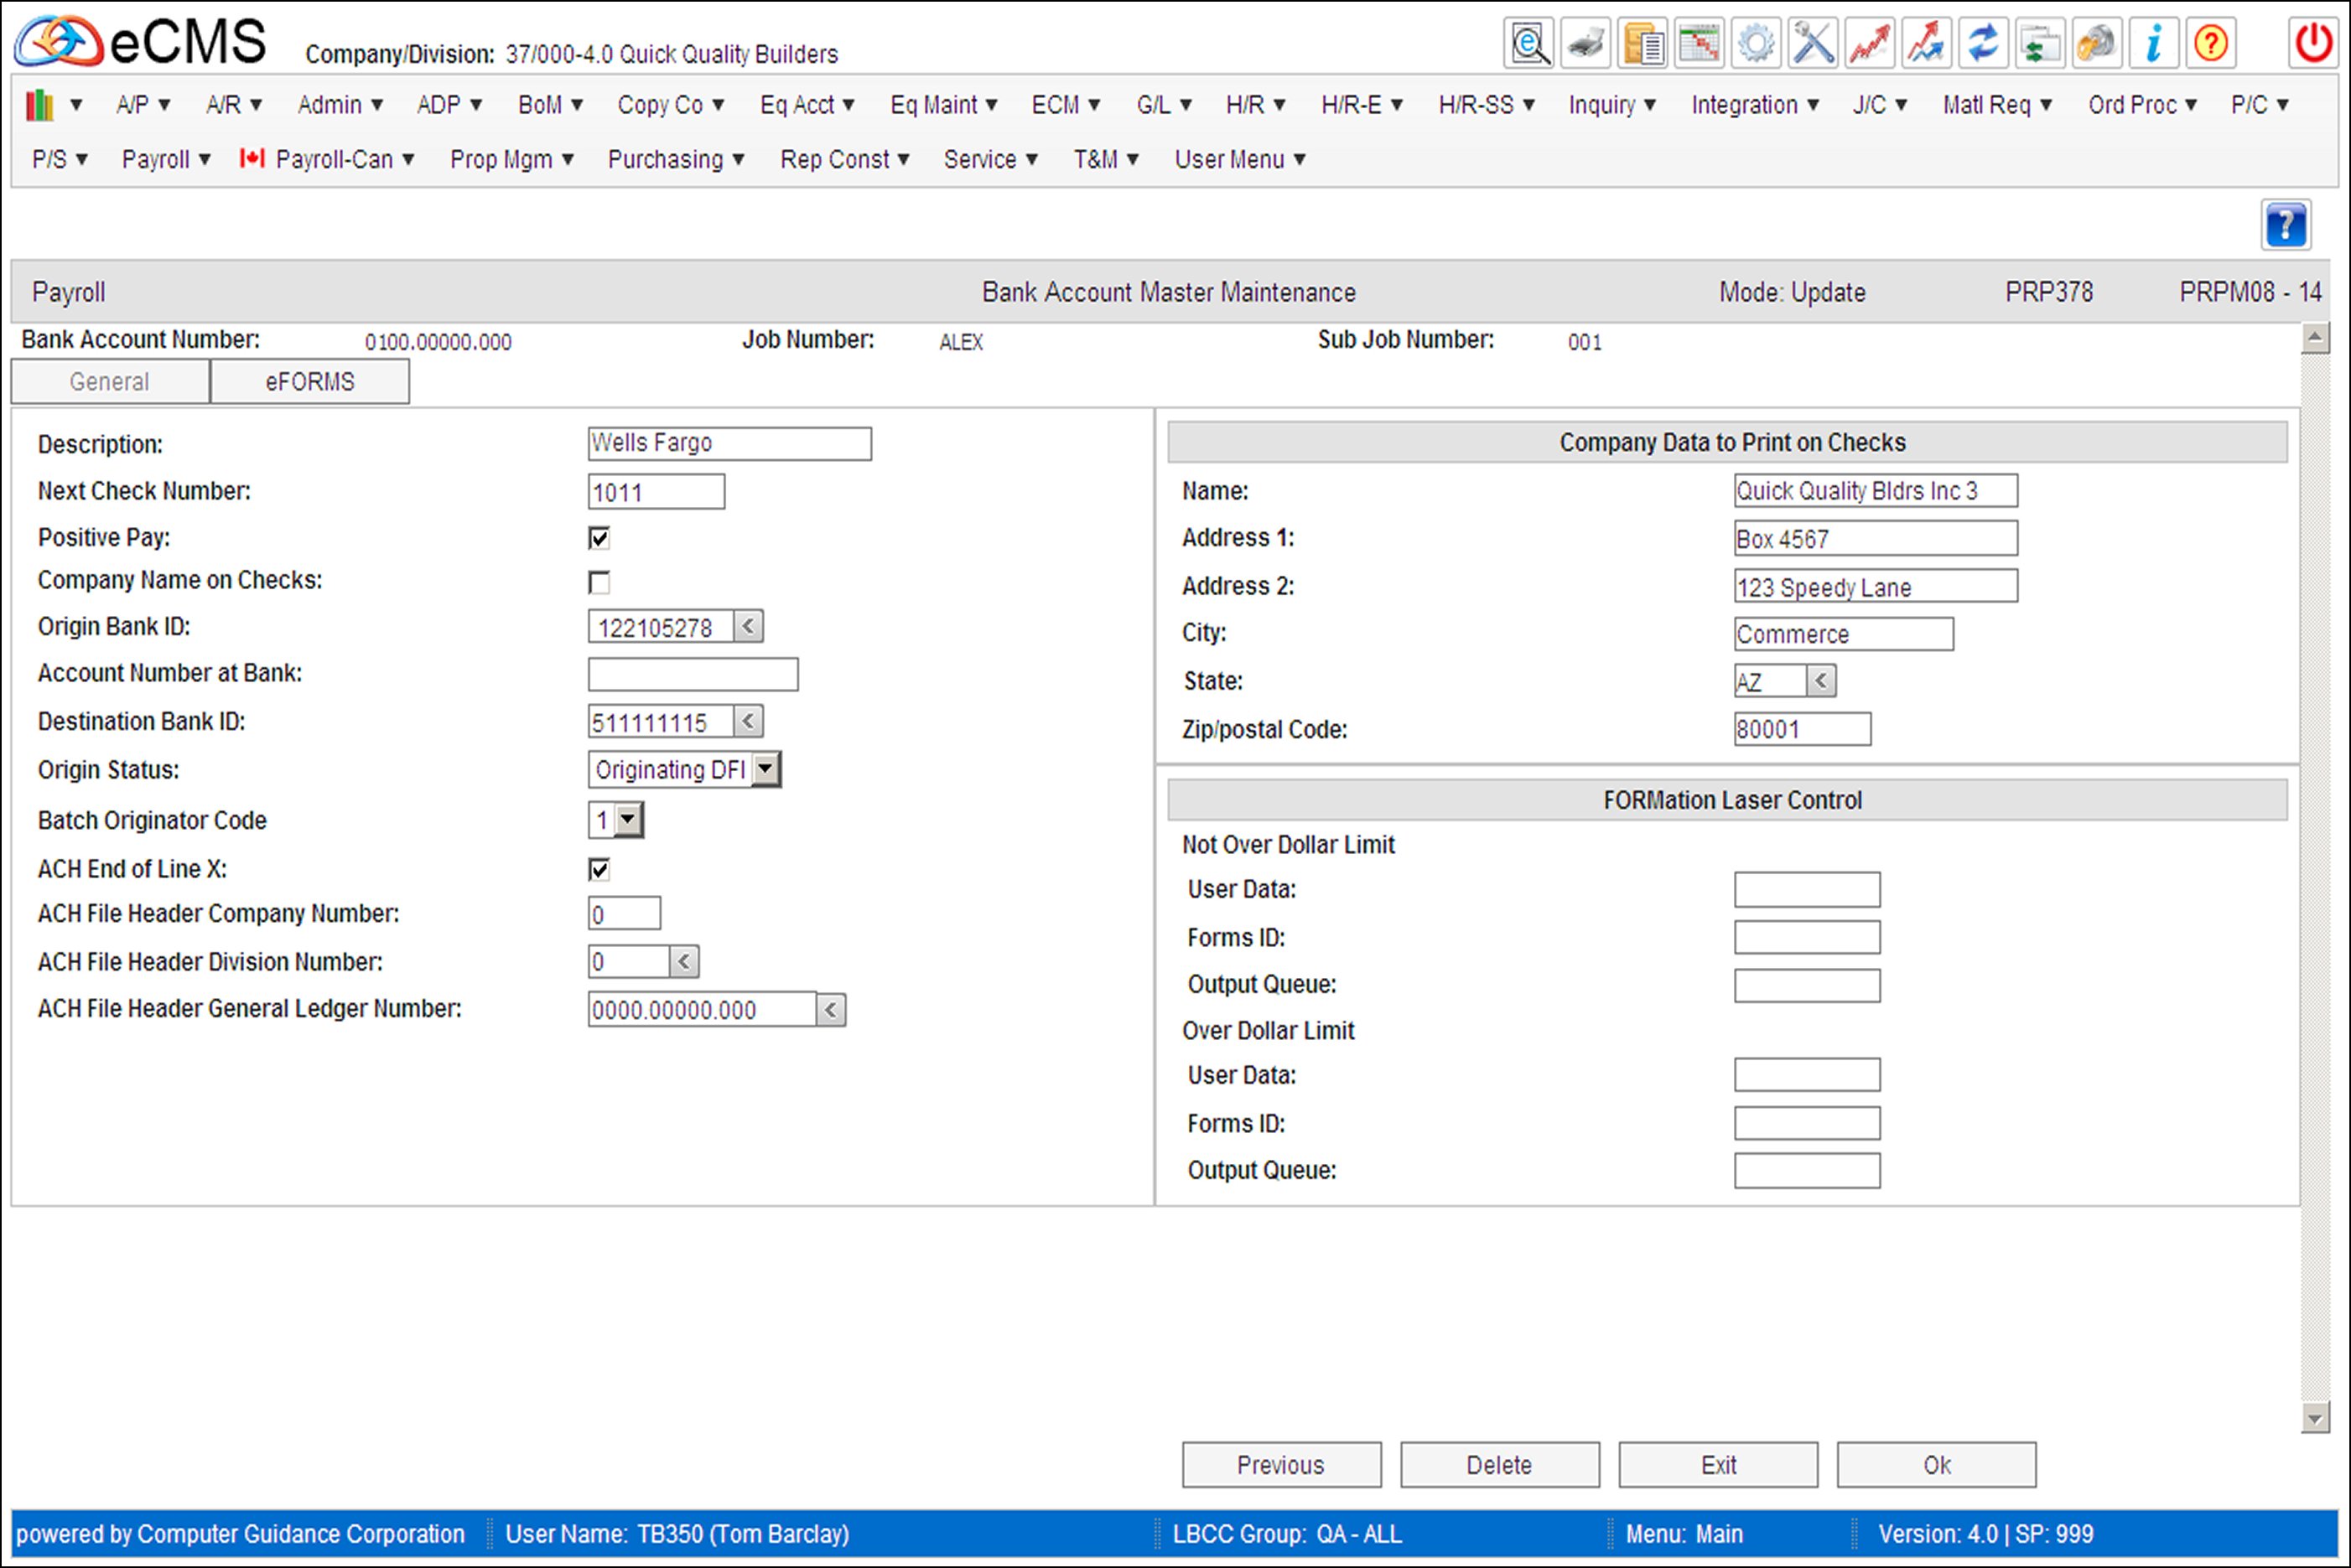Expand the Inquiry menu
The height and width of the screenshot is (1568, 2351).
tap(1611, 104)
